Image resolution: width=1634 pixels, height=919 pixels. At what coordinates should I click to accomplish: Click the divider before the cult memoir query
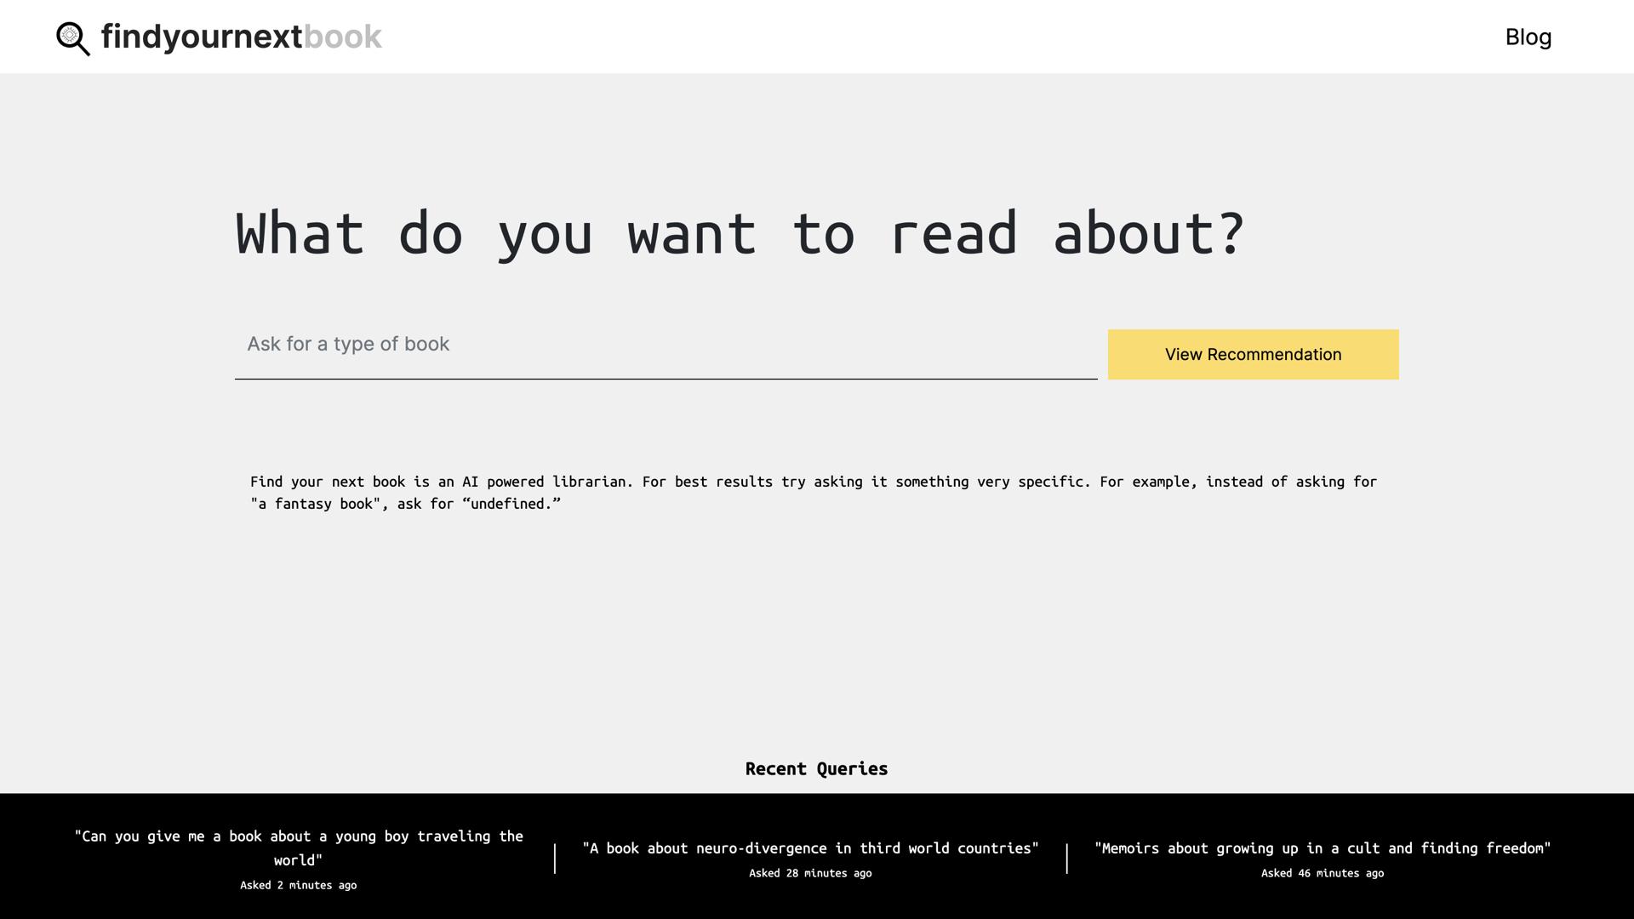[1067, 859]
